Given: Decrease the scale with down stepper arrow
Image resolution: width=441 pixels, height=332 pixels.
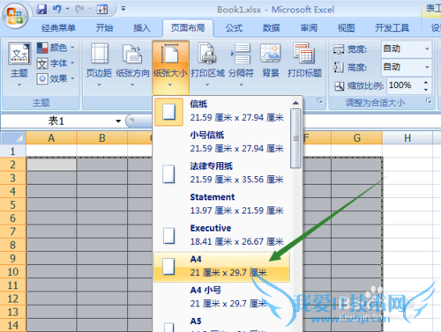Looking at the screenshot, I should click(426, 89).
